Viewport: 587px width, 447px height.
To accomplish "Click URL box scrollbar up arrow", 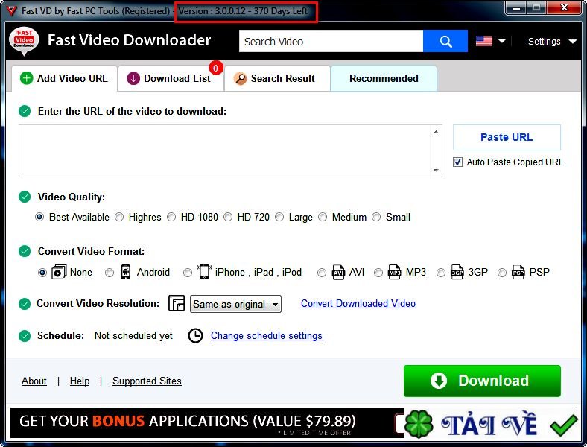I will coord(436,132).
